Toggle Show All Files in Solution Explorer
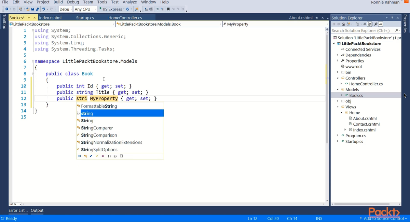This screenshot has width=410, height=222. 369,24
